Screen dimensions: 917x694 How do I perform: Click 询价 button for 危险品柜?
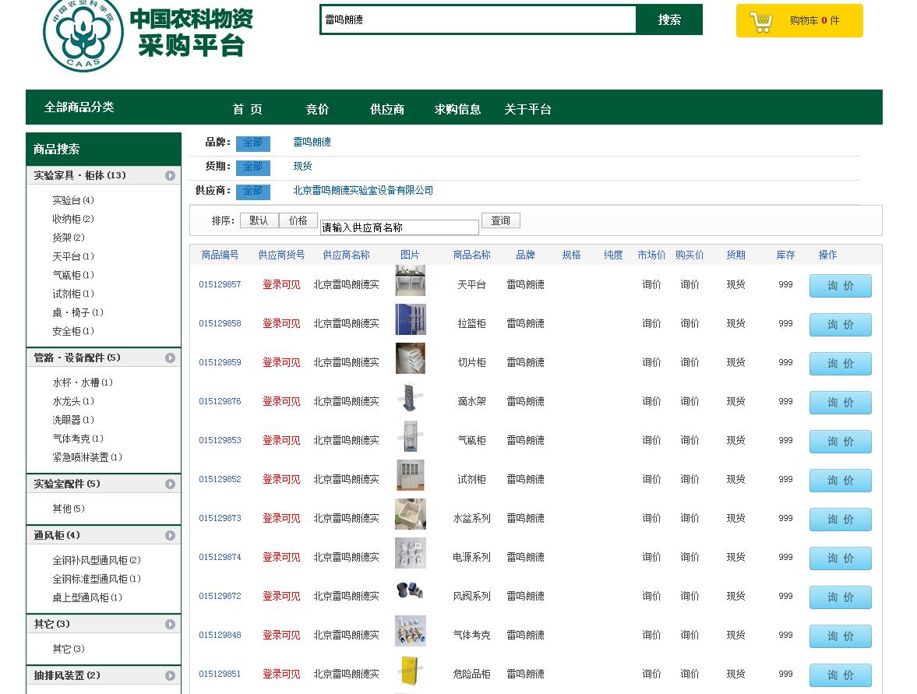tap(841, 675)
